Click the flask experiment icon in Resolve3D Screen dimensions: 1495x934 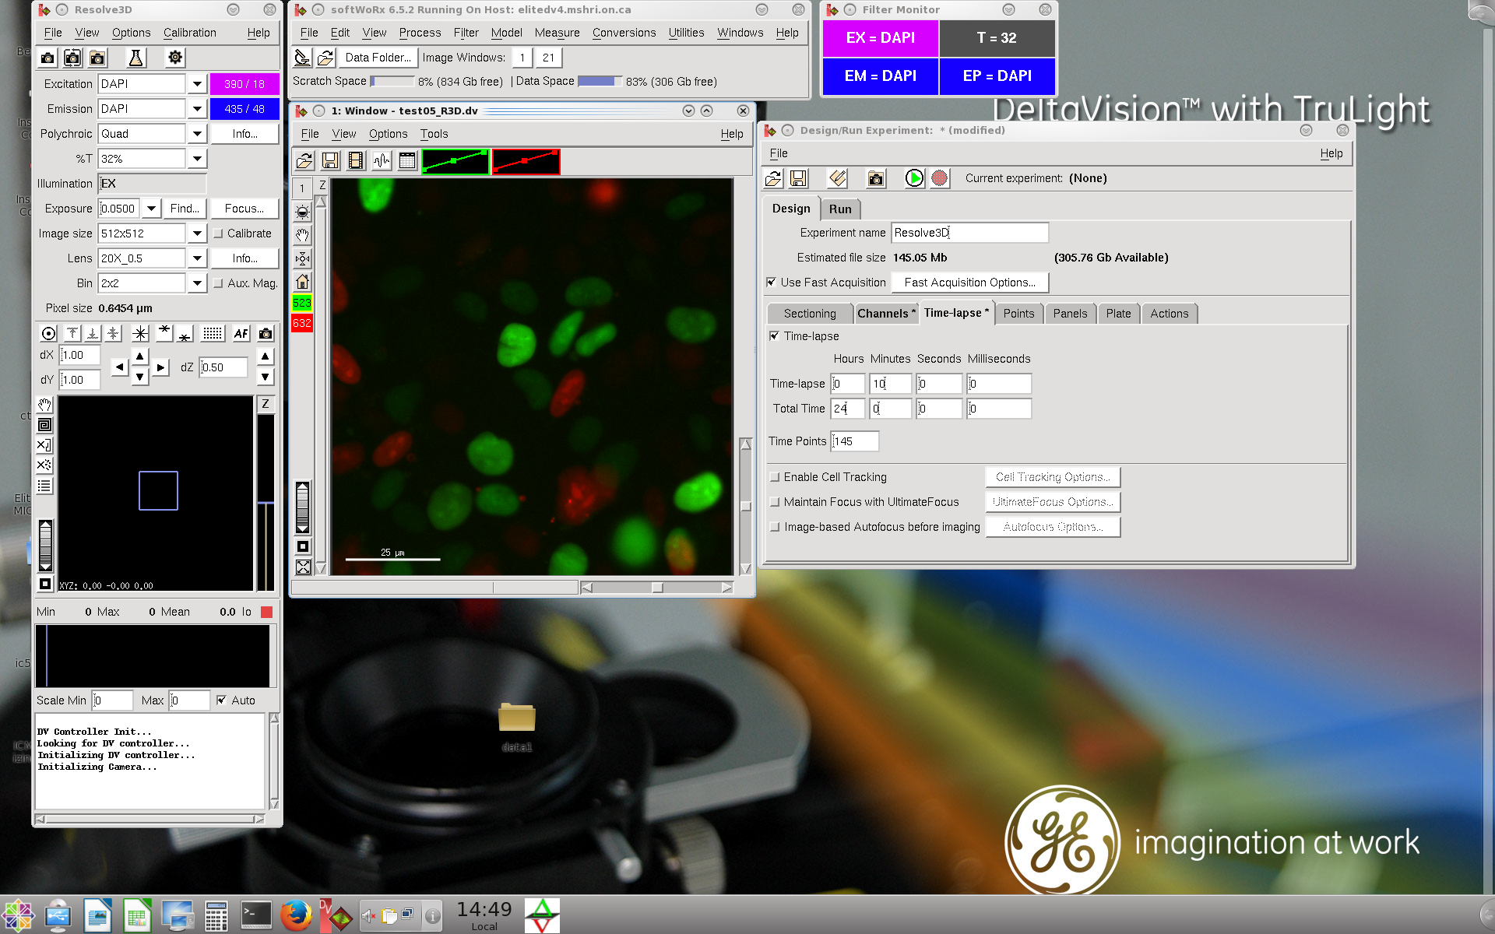point(135,58)
